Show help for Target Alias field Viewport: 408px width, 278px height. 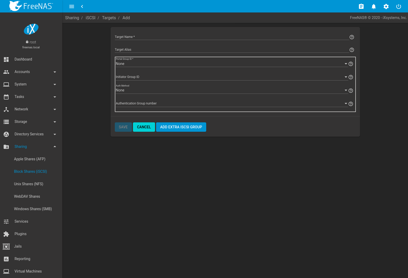tap(352, 50)
